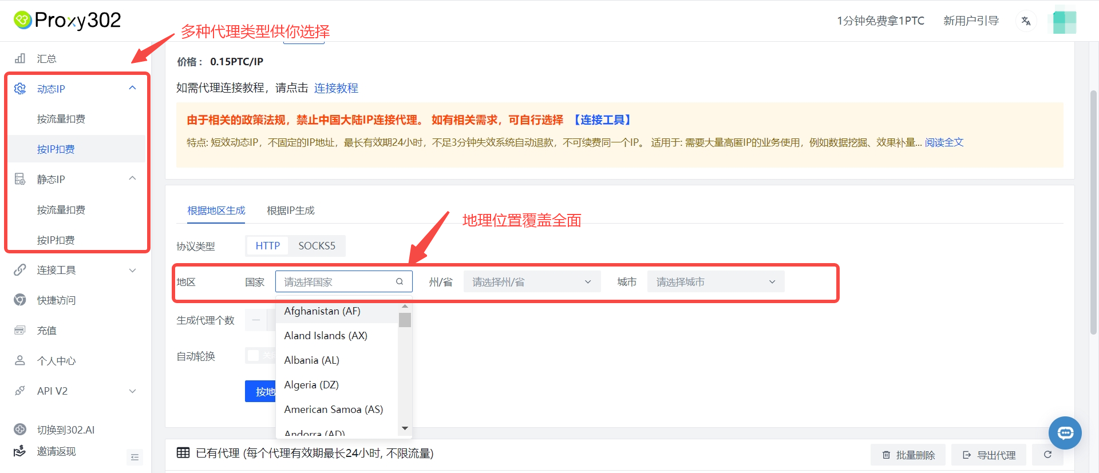Screen dimensions: 1099x473
Task: Click the 充值 card icon
Action: click(20, 330)
